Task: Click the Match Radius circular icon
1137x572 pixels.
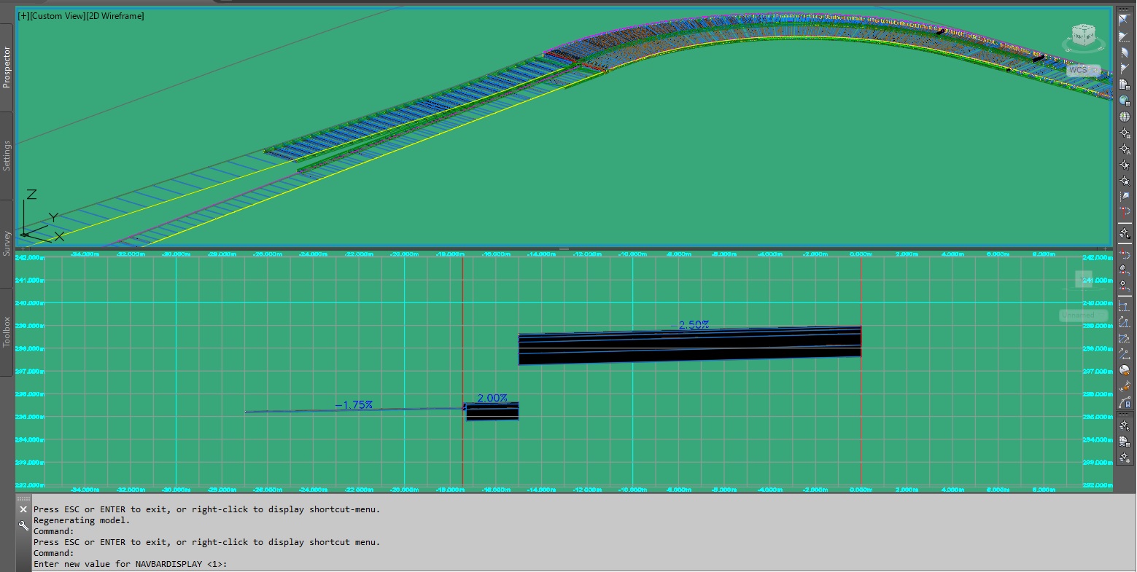Action: click(1125, 370)
